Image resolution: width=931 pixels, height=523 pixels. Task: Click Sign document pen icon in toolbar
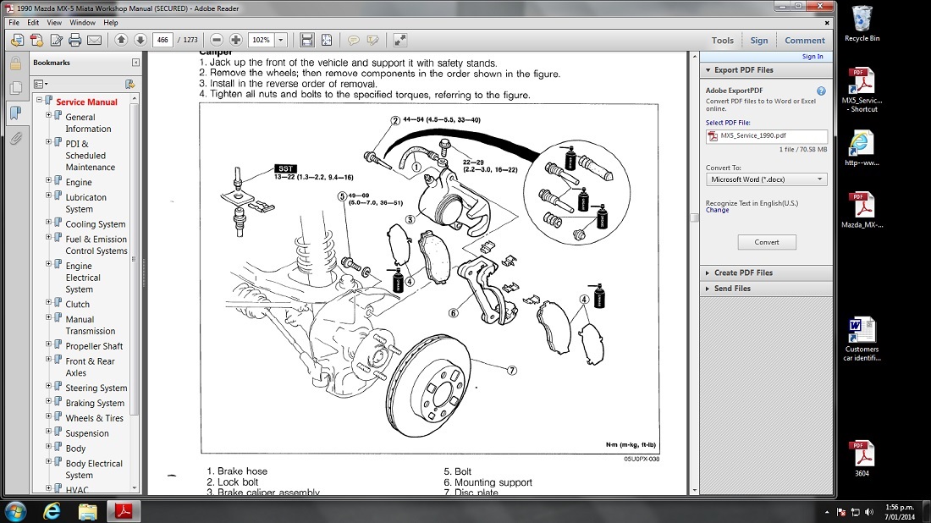[56, 41]
